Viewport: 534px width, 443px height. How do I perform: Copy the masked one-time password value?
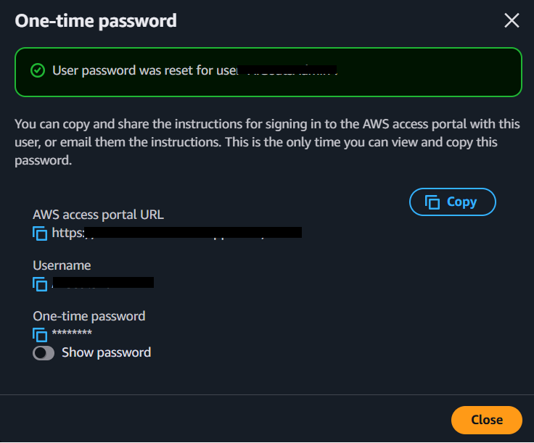pyautogui.click(x=40, y=334)
